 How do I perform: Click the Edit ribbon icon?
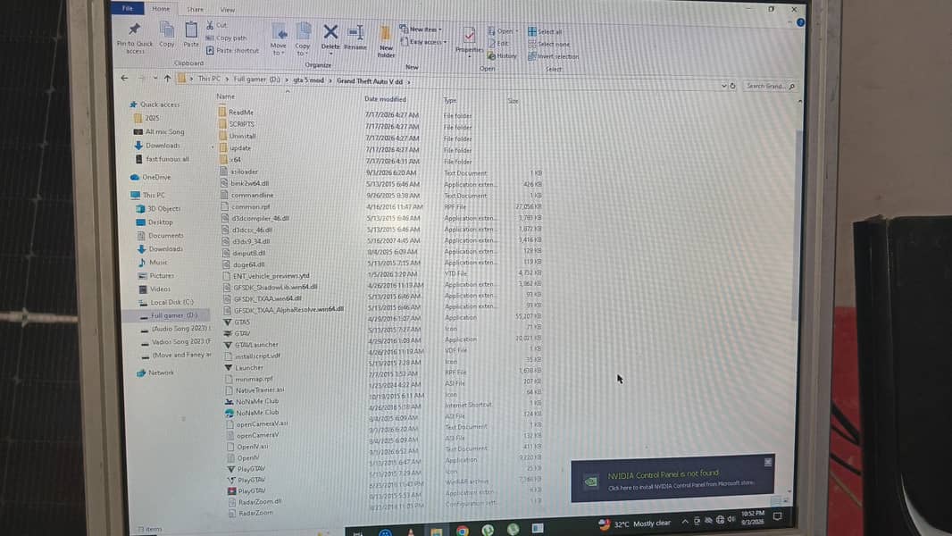(x=498, y=44)
